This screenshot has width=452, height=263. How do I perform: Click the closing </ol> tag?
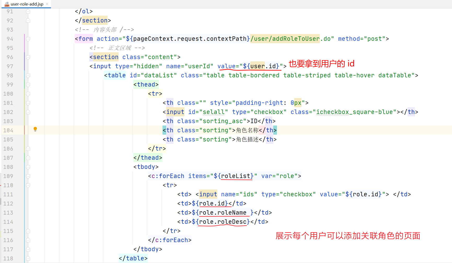pyautogui.click(x=84, y=11)
